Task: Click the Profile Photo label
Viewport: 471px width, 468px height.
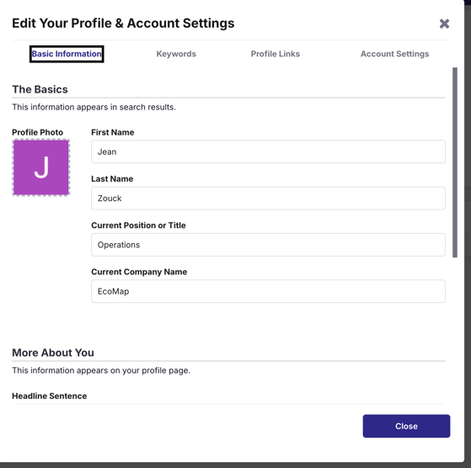Action: point(38,132)
